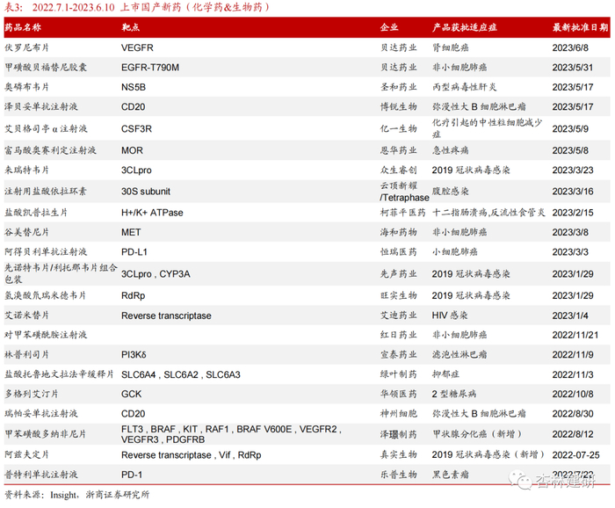Click the date 2022/8/30
Screen dimensions: 615x508
click(573, 414)
